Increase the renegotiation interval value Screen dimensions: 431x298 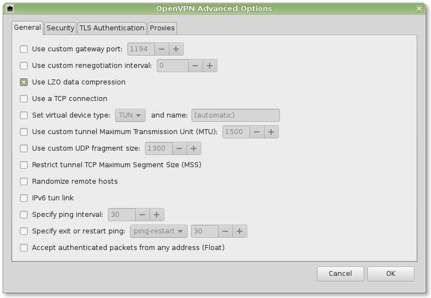coord(210,66)
